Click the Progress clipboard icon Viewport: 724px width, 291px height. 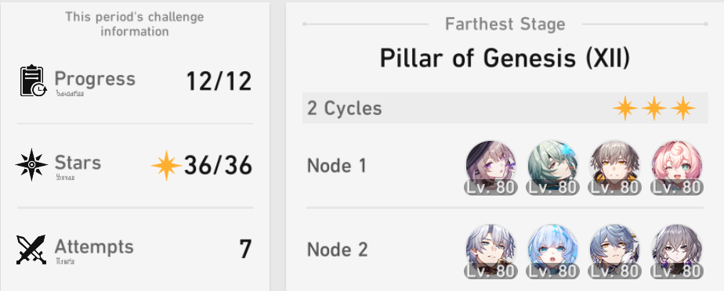[x=33, y=81]
